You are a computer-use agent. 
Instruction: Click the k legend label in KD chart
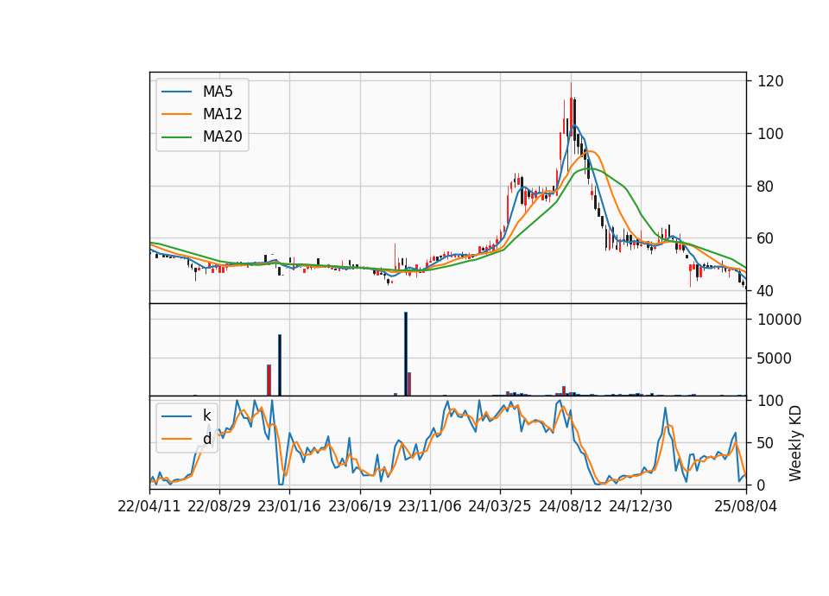pyautogui.click(x=206, y=415)
